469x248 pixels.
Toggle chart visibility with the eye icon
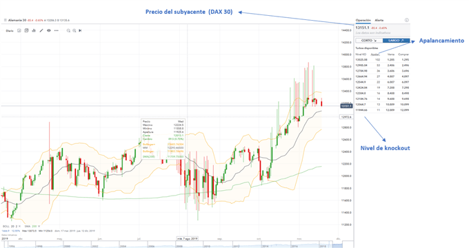49,30
